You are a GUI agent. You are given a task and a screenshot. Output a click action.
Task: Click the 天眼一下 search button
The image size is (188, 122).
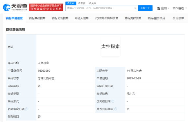[145, 8]
